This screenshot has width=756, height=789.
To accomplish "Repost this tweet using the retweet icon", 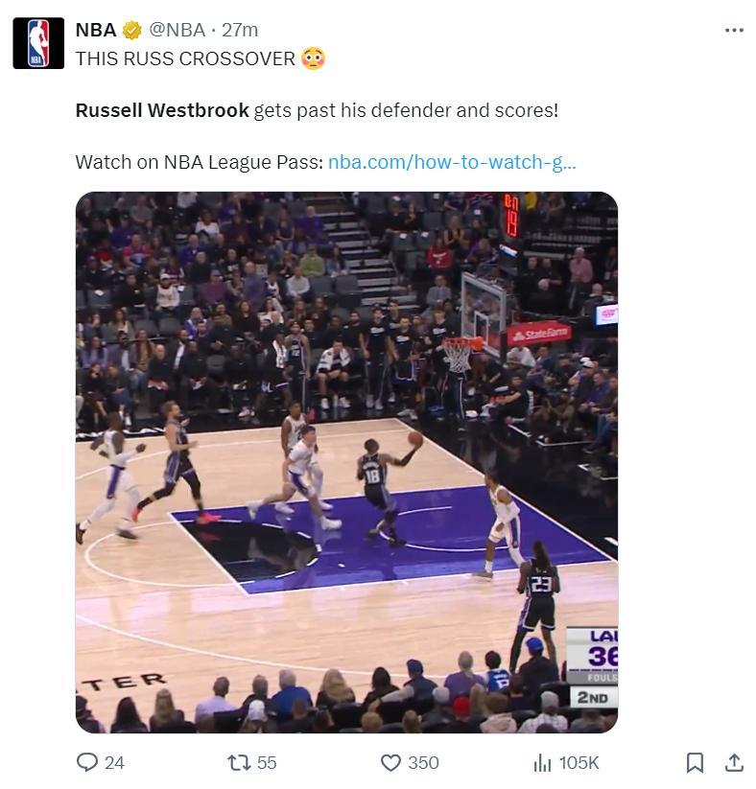I will point(239,762).
